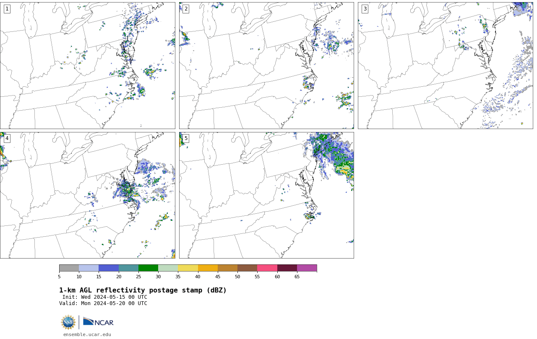Click the number label '5' on fifth panel
The width and height of the screenshot is (537, 339).
coord(186,138)
